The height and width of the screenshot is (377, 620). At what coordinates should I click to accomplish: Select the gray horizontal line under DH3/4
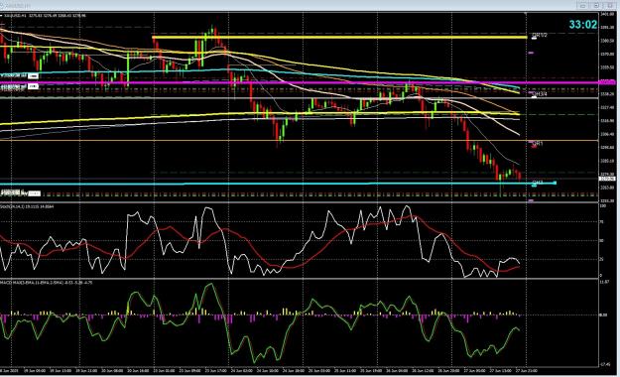(299, 98)
